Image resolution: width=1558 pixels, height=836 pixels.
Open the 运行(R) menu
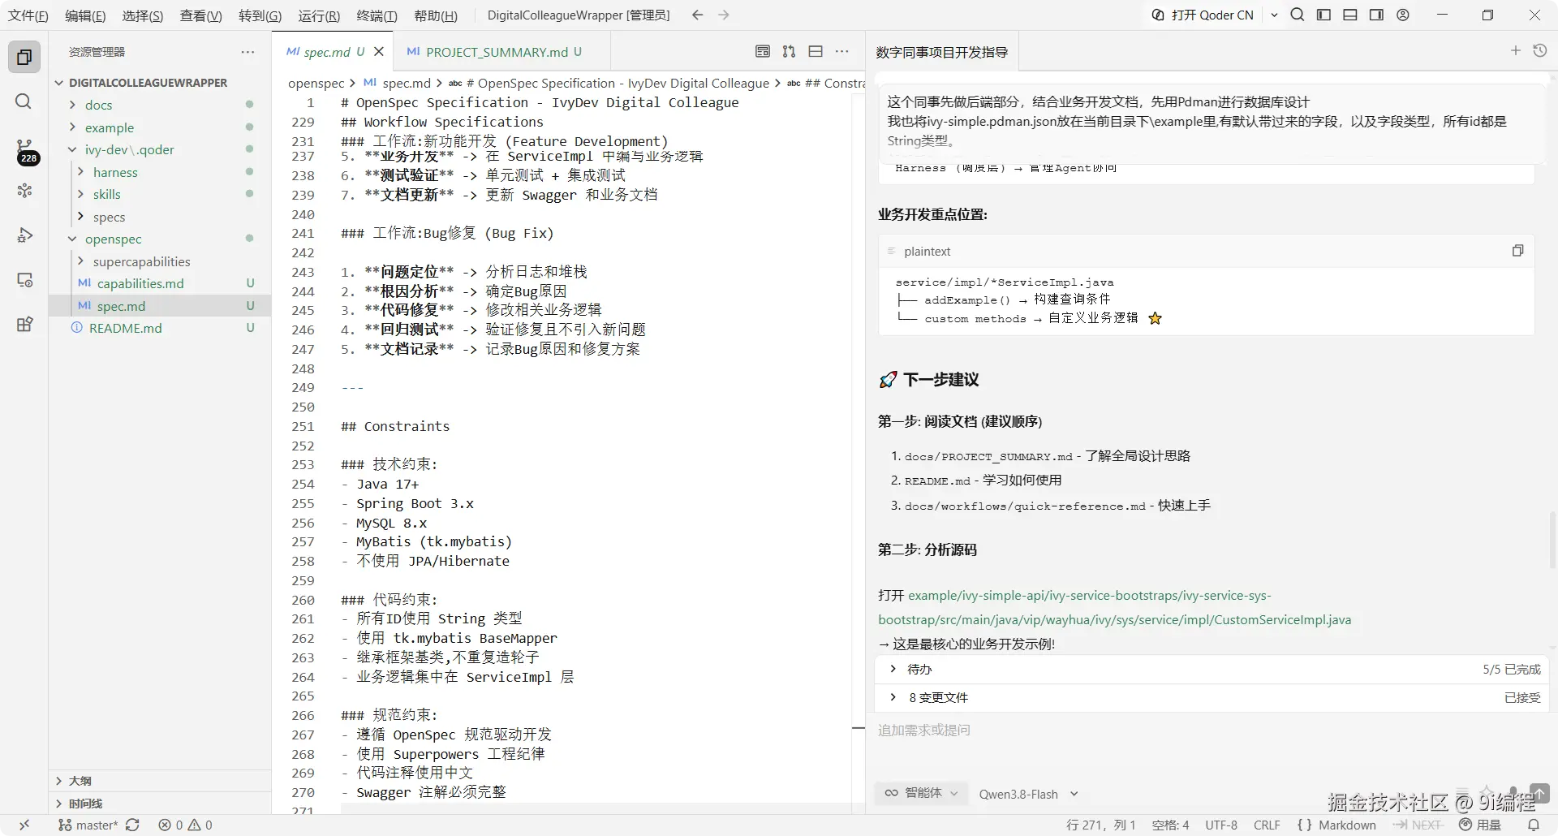319,15
